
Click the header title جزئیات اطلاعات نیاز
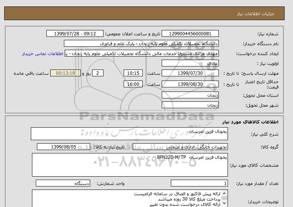point(255,14)
